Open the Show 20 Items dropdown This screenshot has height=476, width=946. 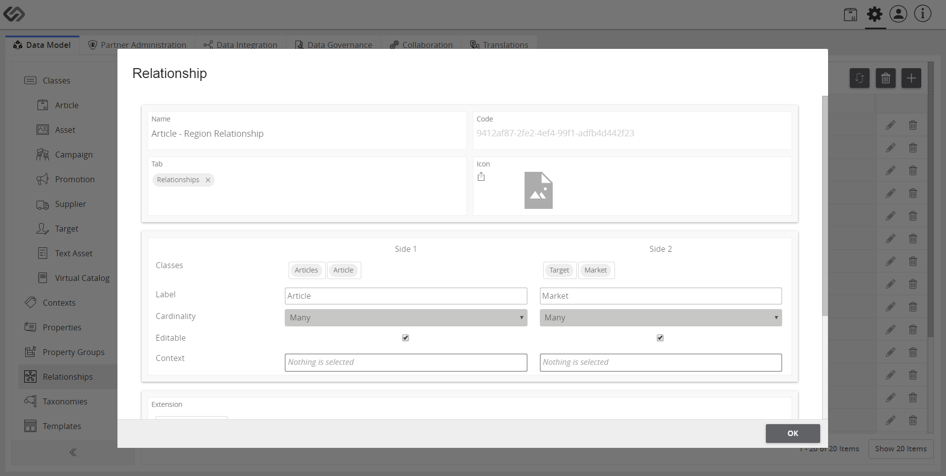tap(901, 449)
